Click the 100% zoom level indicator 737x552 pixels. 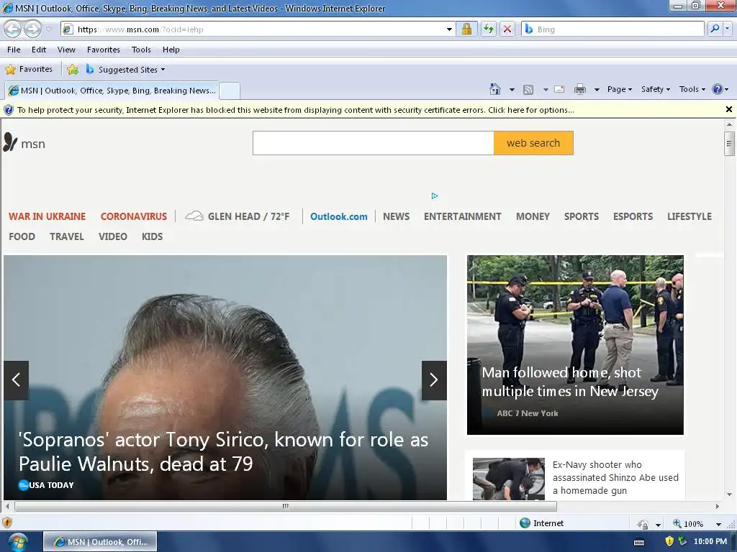click(x=693, y=524)
